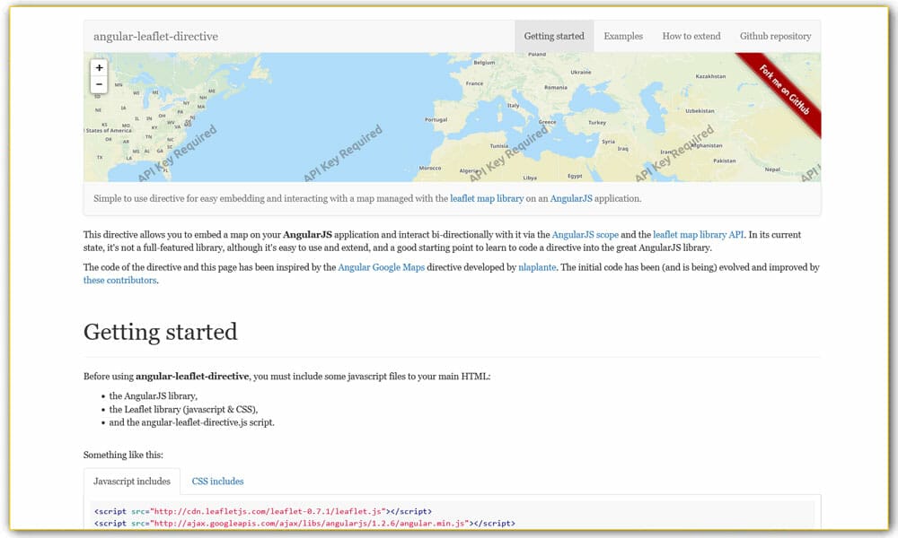Zoom out of the map

(x=99, y=83)
